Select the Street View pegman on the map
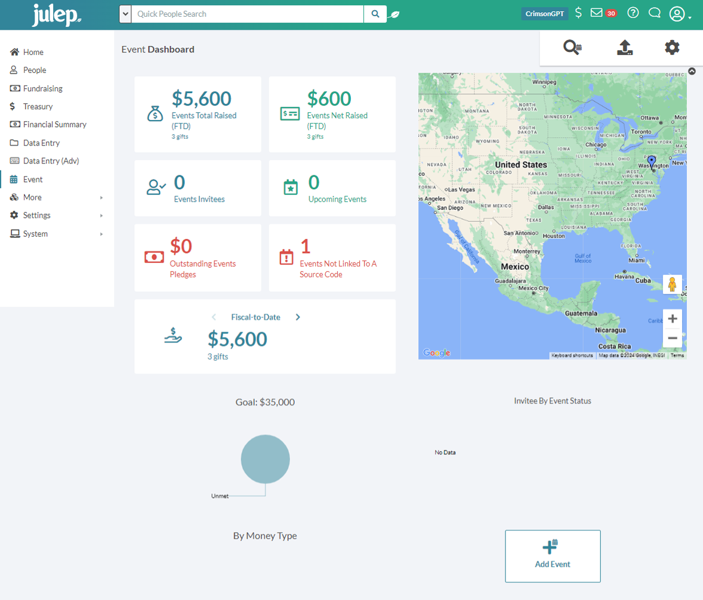The image size is (703, 600). point(673,284)
